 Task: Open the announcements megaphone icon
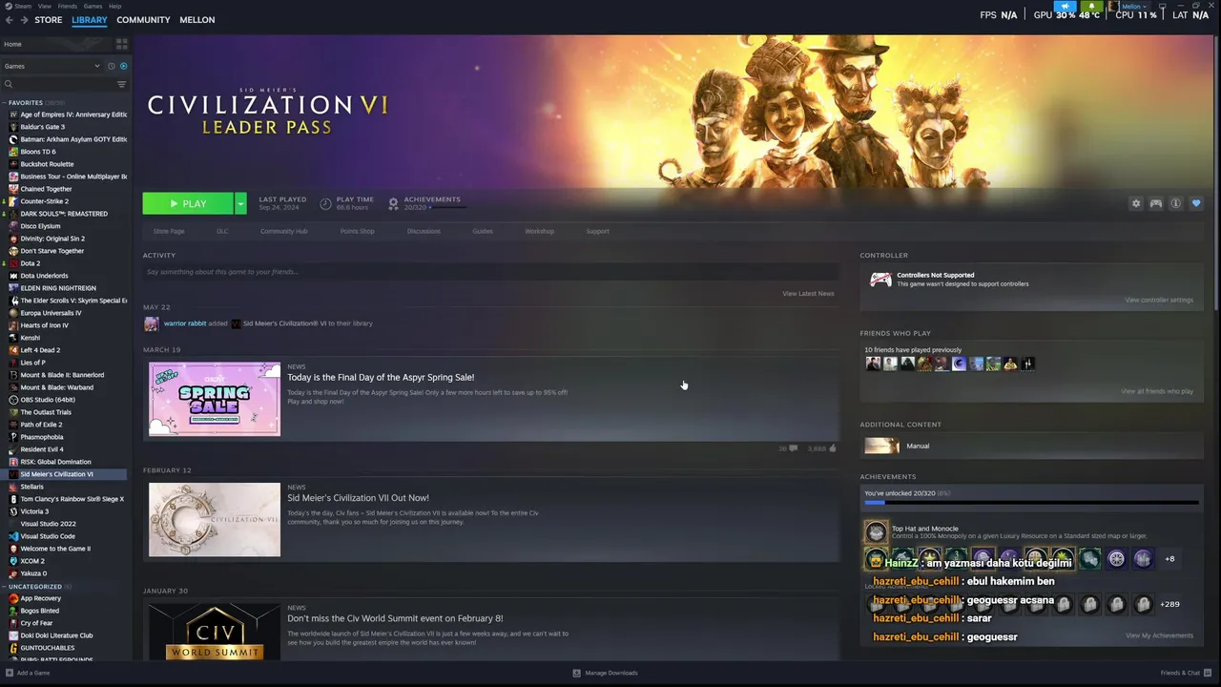(x=1065, y=6)
